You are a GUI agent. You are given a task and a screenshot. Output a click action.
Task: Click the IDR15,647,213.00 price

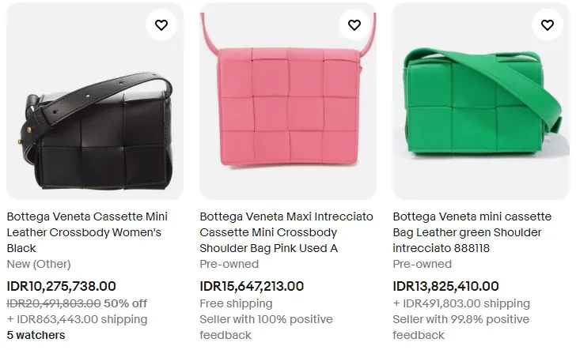point(252,287)
